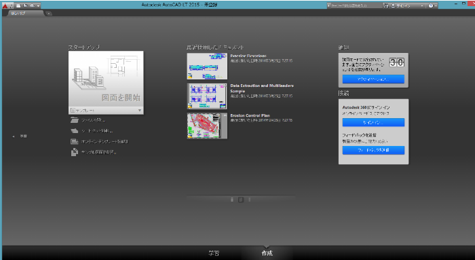475x260 pixels.
Task: Click the 図面を開始 start drawing tile
Action: tap(106, 79)
